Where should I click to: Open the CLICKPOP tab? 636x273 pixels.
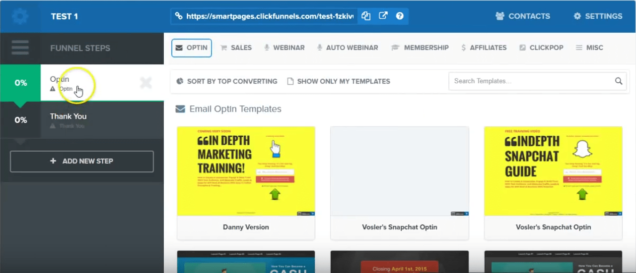[542, 48]
